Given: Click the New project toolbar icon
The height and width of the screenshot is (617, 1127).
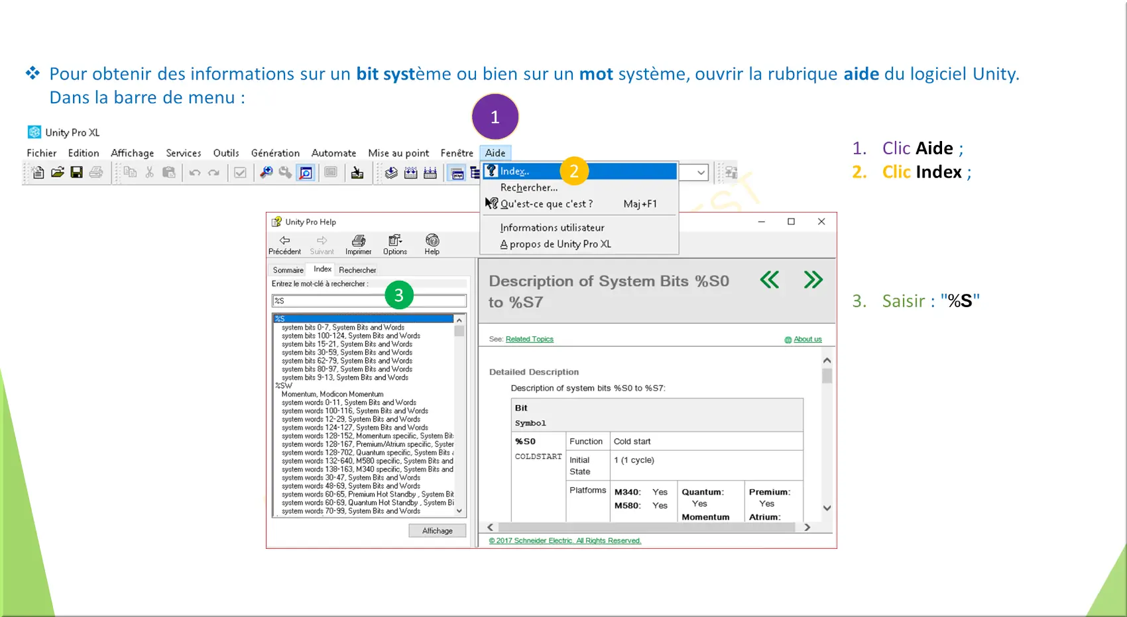Looking at the screenshot, I should [x=38, y=173].
